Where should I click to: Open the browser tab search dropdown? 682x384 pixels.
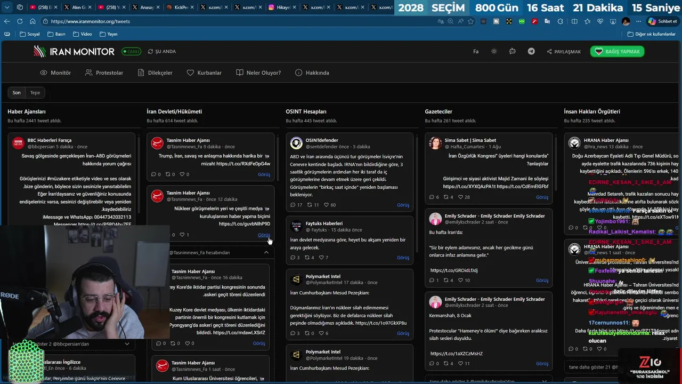point(7,7)
